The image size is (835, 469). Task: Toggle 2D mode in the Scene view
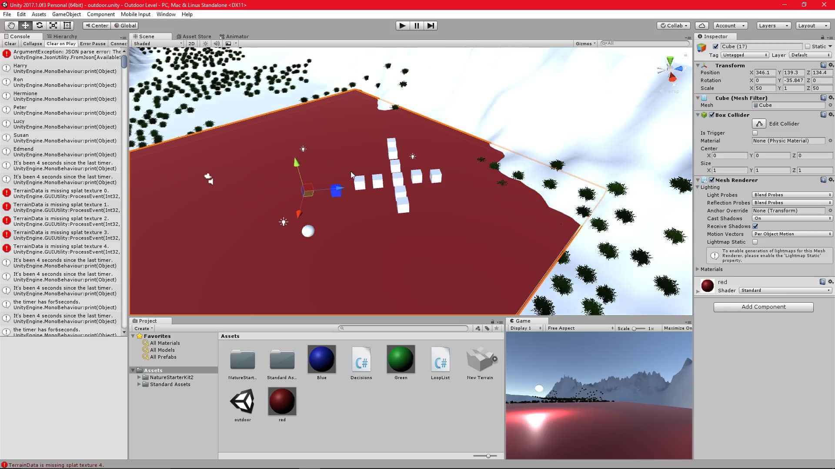click(191, 43)
